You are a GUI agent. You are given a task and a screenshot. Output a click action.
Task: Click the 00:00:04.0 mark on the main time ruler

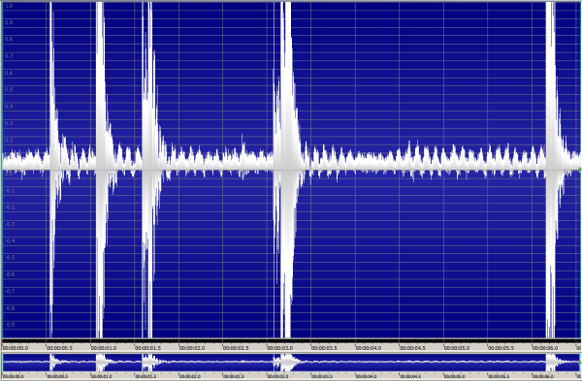pyautogui.click(x=369, y=348)
